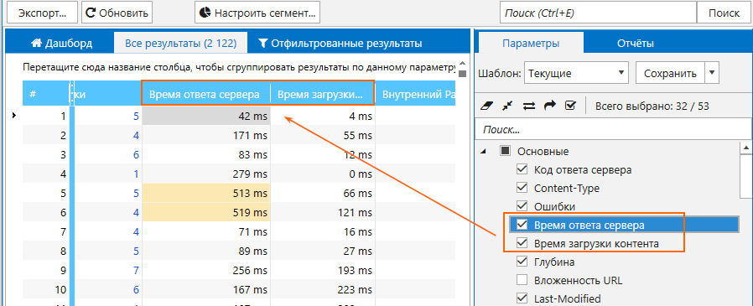Viewport: 753px width, 306px height.
Task: Toggle the Last-Modified checkbox
Action: (522, 298)
